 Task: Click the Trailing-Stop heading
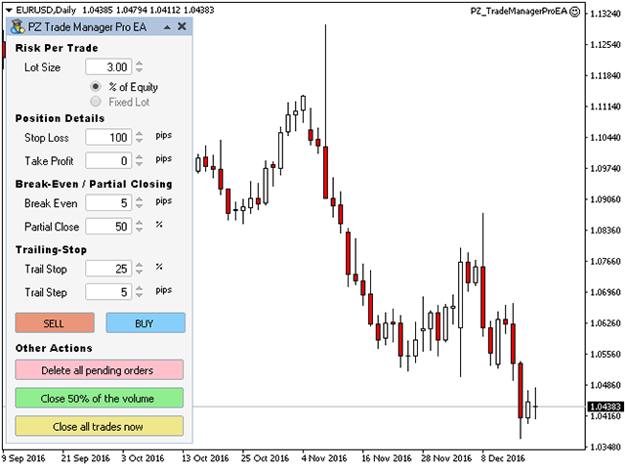(x=51, y=250)
